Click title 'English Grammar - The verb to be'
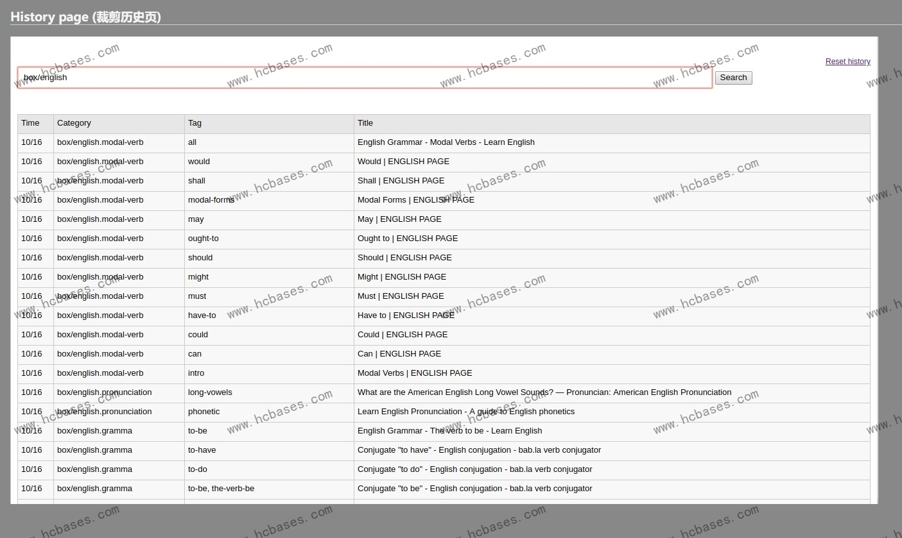This screenshot has height=538, width=902. point(449,431)
